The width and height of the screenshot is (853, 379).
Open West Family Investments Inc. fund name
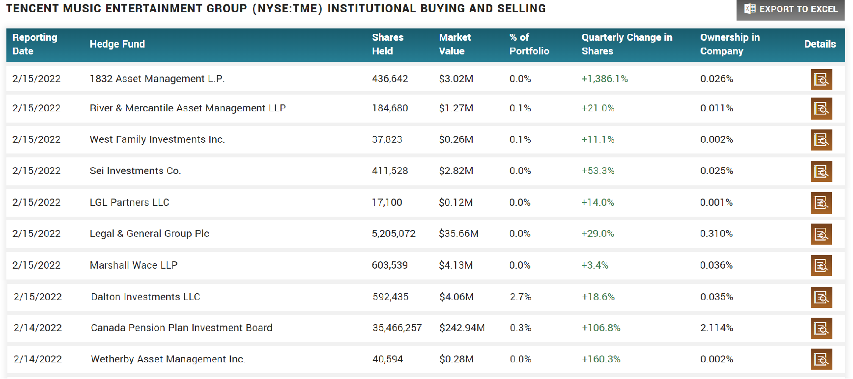pos(157,140)
